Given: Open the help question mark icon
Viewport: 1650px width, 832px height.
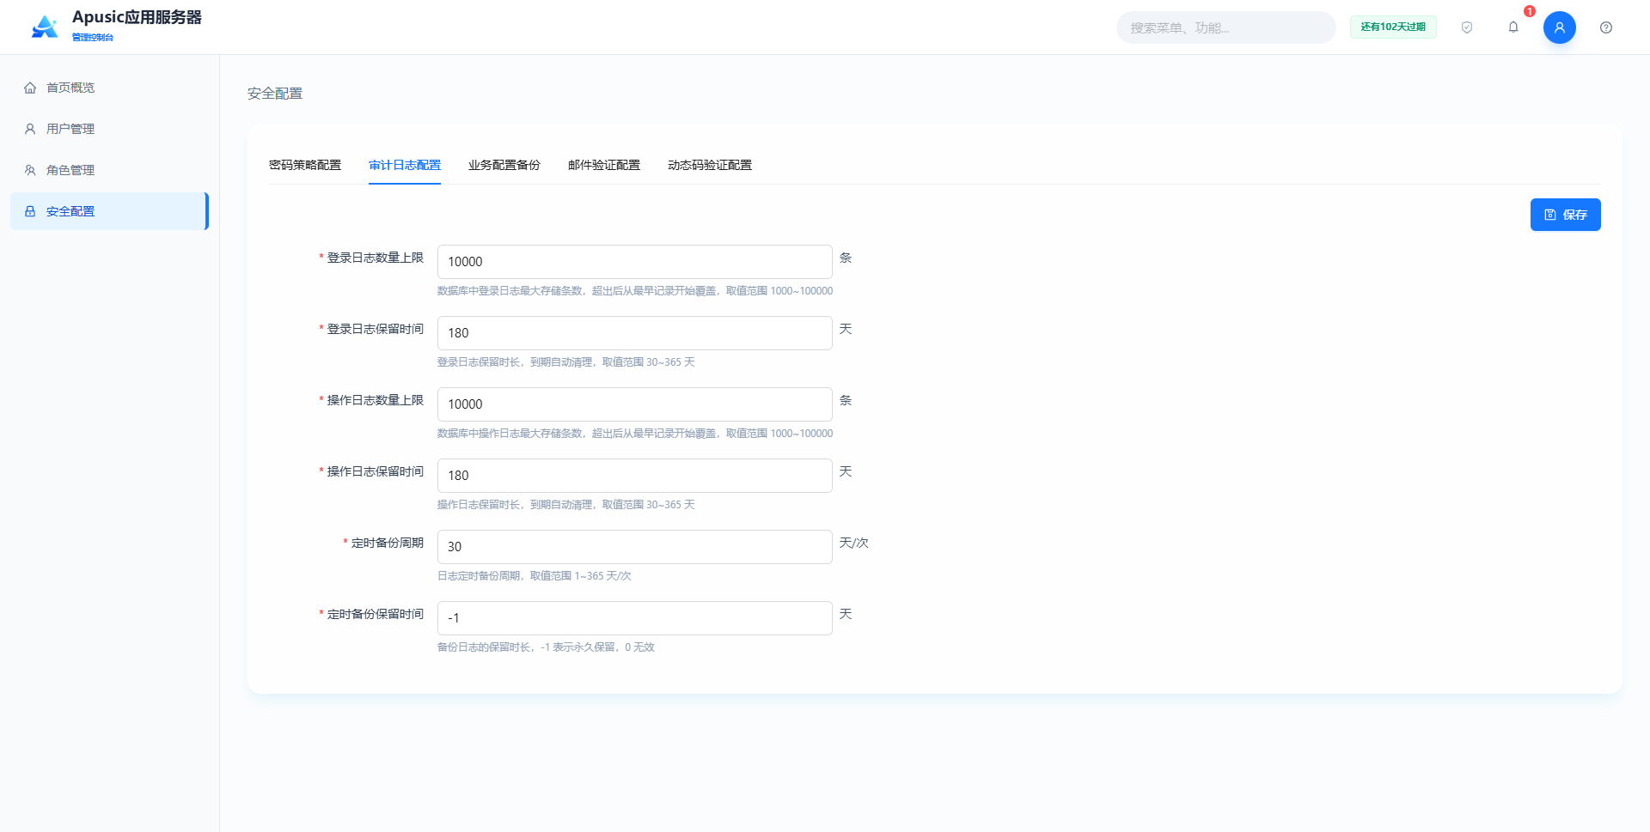Looking at the screenshot, I should click(x=1606, y=27).
